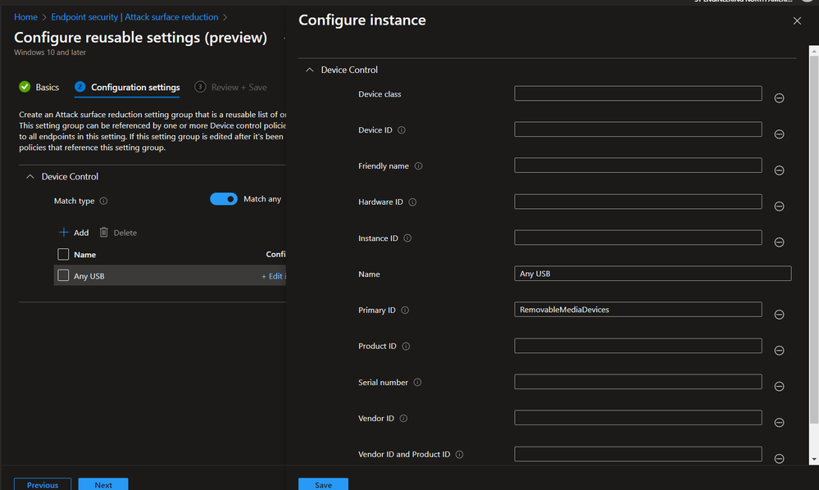Focus the Vendor ID and Product ID field
Image resolution: width=819 pixels, height=490 pixels.
638,453
